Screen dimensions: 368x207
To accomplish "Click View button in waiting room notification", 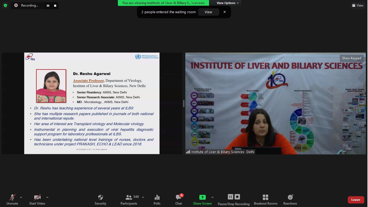I will coord(208,12).
